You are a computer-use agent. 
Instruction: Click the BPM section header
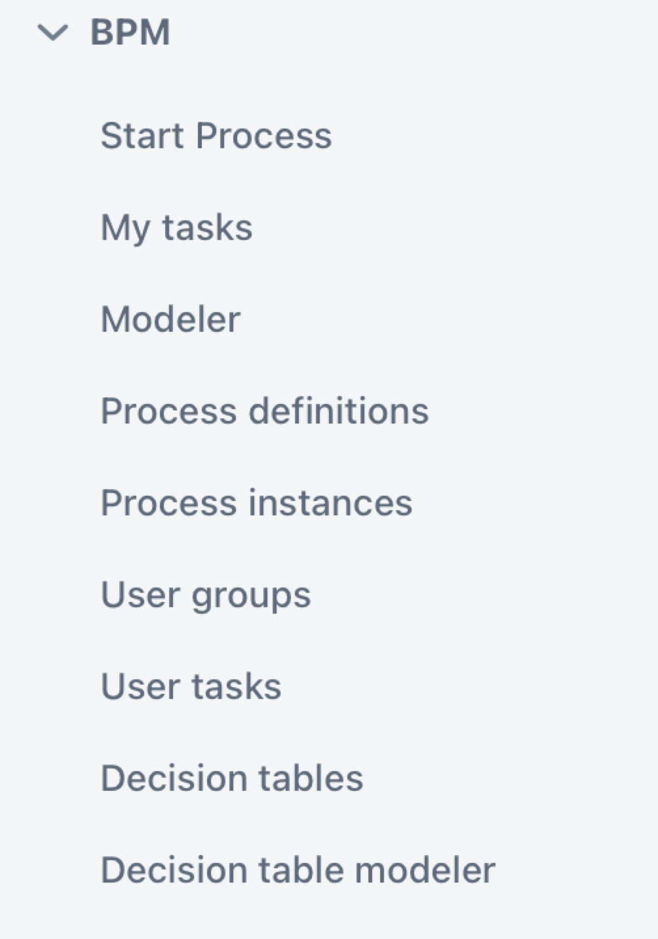(130, 31)
